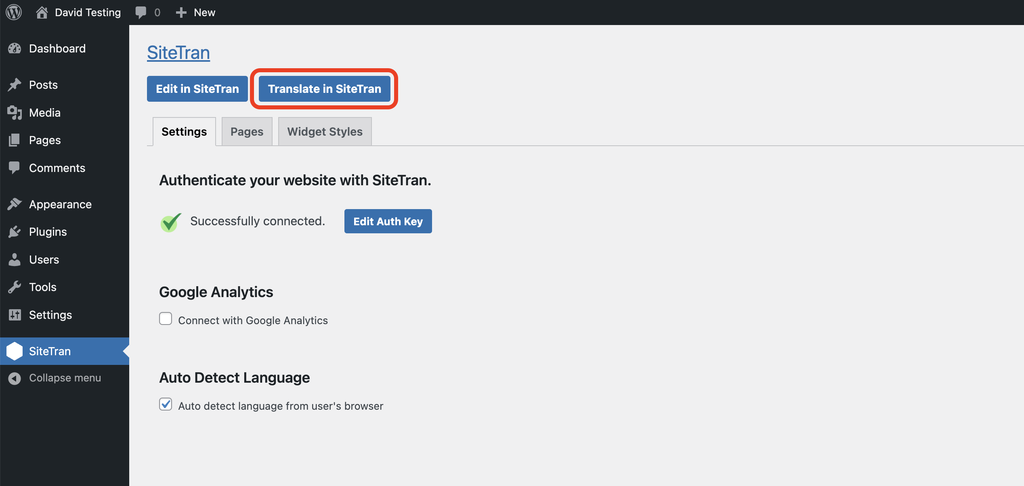Image resolution: width=1024 pixels, height=486 pixels.
Task: Open the comments bubble icon in the admin bar
Action: (141, 13)
